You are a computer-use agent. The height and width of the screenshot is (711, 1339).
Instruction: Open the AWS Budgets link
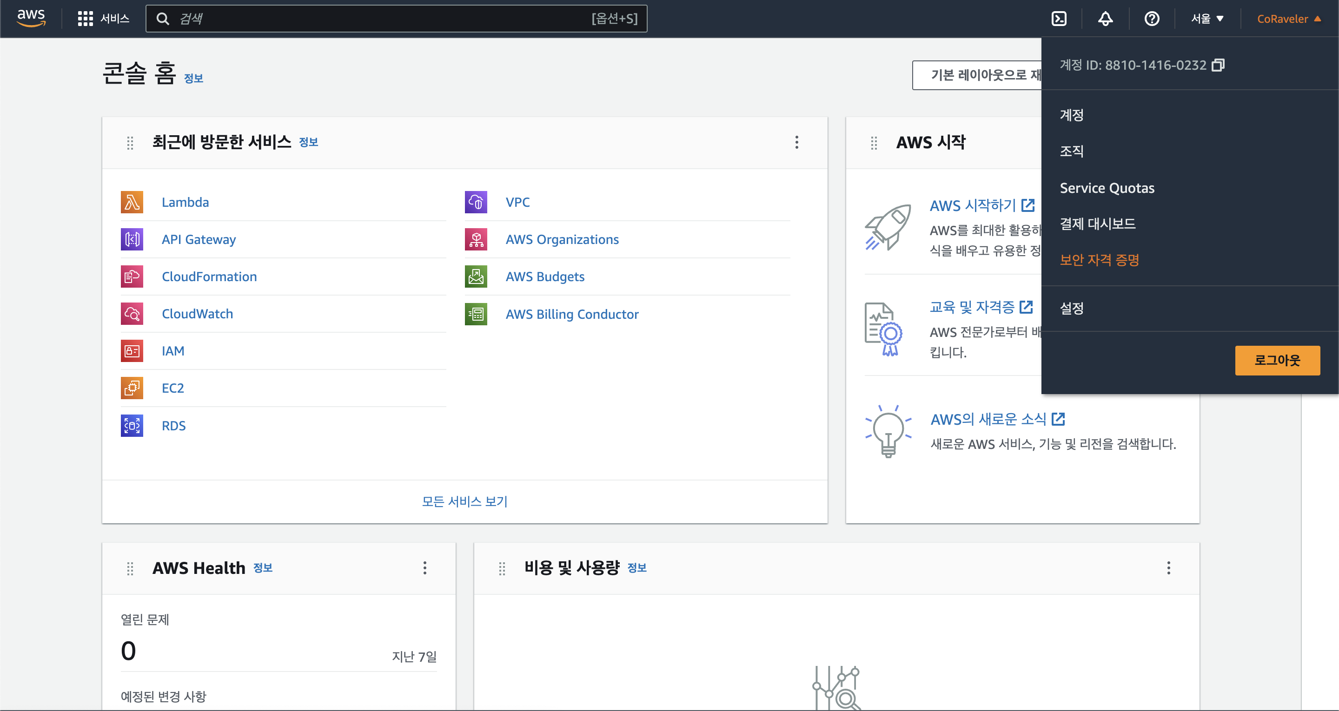pos(545,276)
